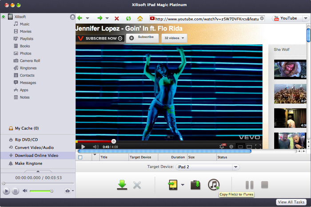Click the green refresh page icon
The height and width of the screenshot is (207, 311).
pyautogui.click(x=128, y=19)
